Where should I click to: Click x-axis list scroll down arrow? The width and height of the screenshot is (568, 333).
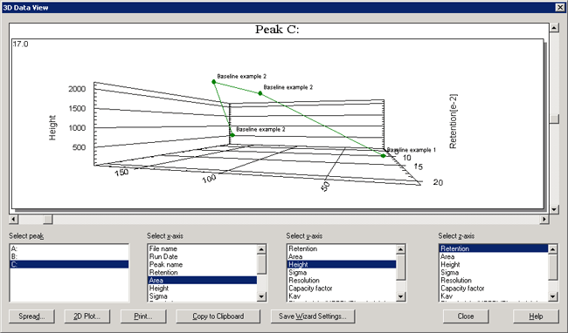click(x=261, y=297)
